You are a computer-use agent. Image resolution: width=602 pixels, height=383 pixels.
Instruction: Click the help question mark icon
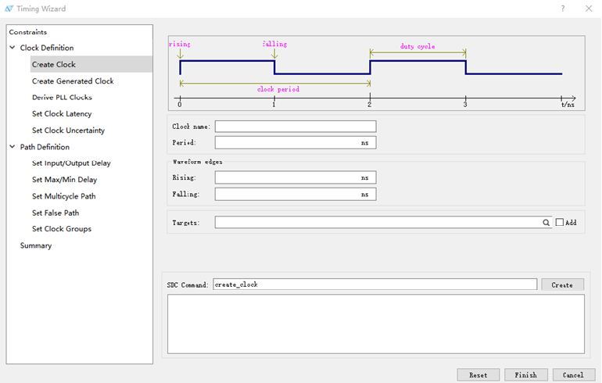[x=563, y=9]
